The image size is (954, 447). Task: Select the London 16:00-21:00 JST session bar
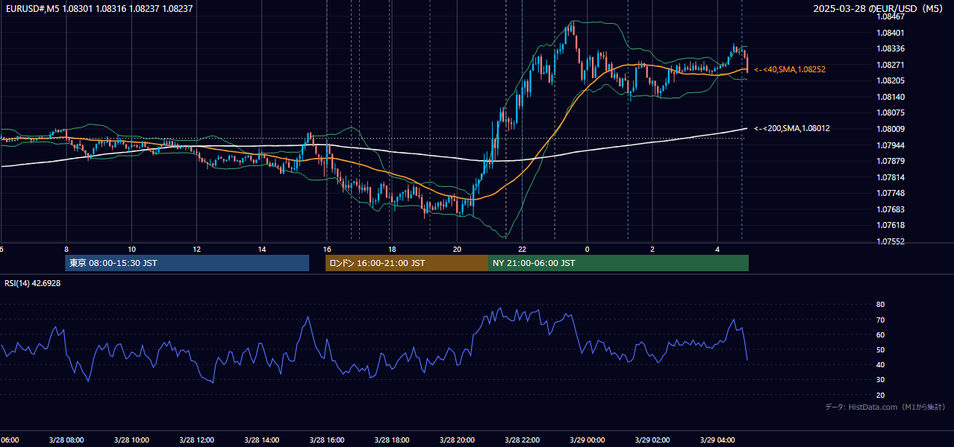click(407, 263)
